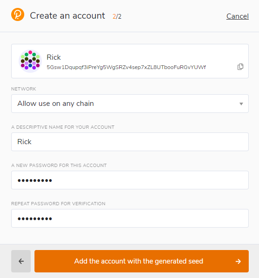The height and width of the screenshot is (278, 259).
Task: Open the "Allow use on any chain" selector
Action: click(x=130, y=104)
